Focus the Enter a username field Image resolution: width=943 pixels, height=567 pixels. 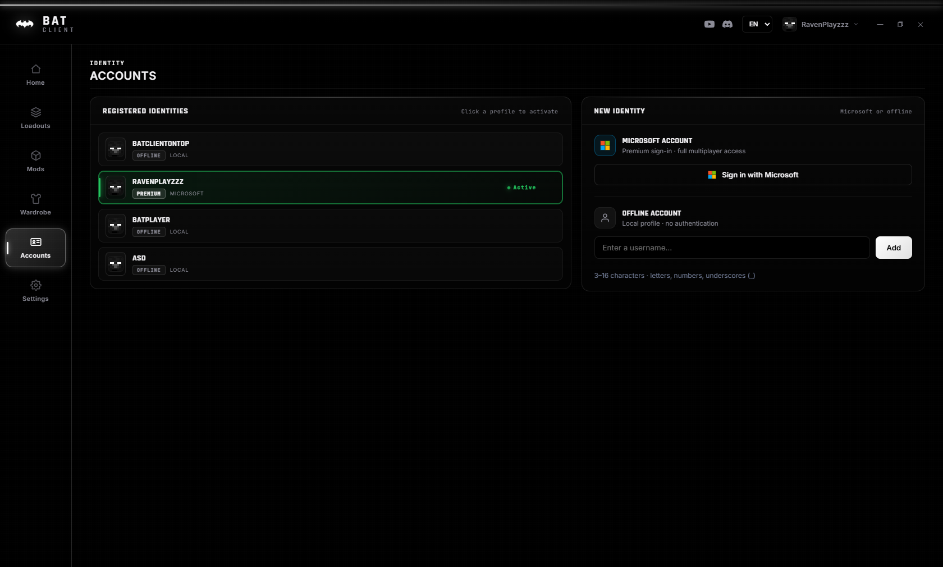click(x=732, y=248)
